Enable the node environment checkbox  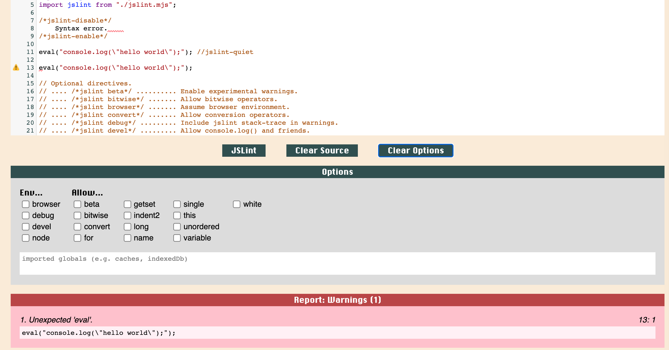26,238
